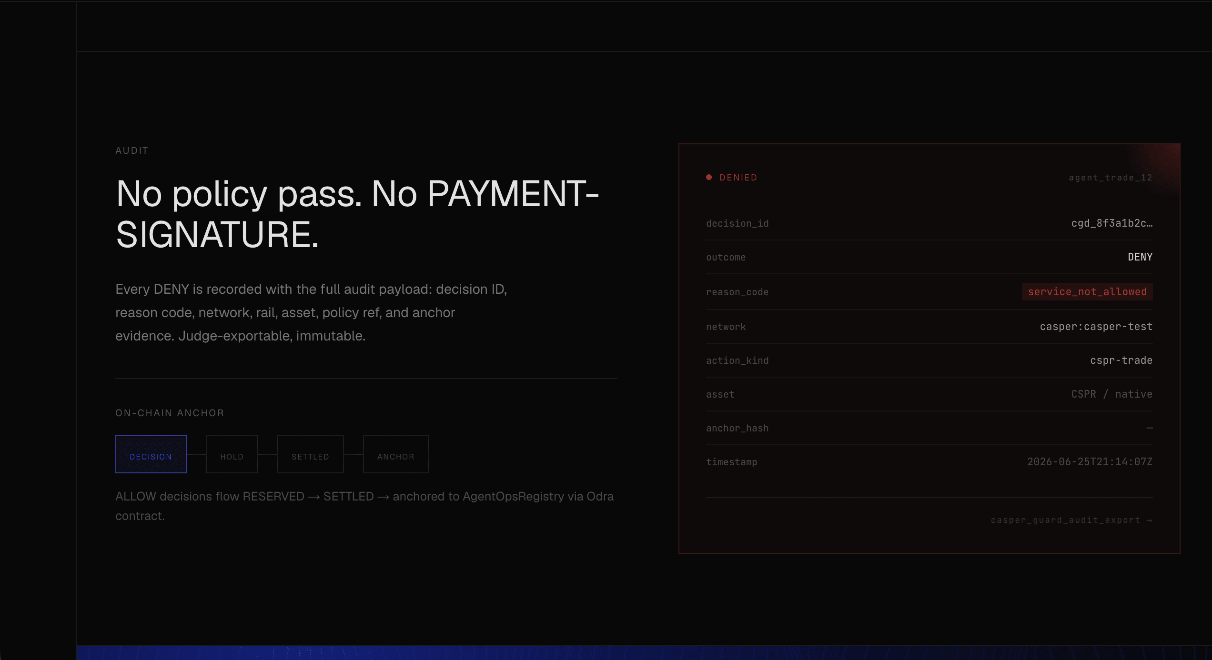
Task: Click the 2026-06-25T21:14:07Z timestamp value
Action: coord(1090,462)
